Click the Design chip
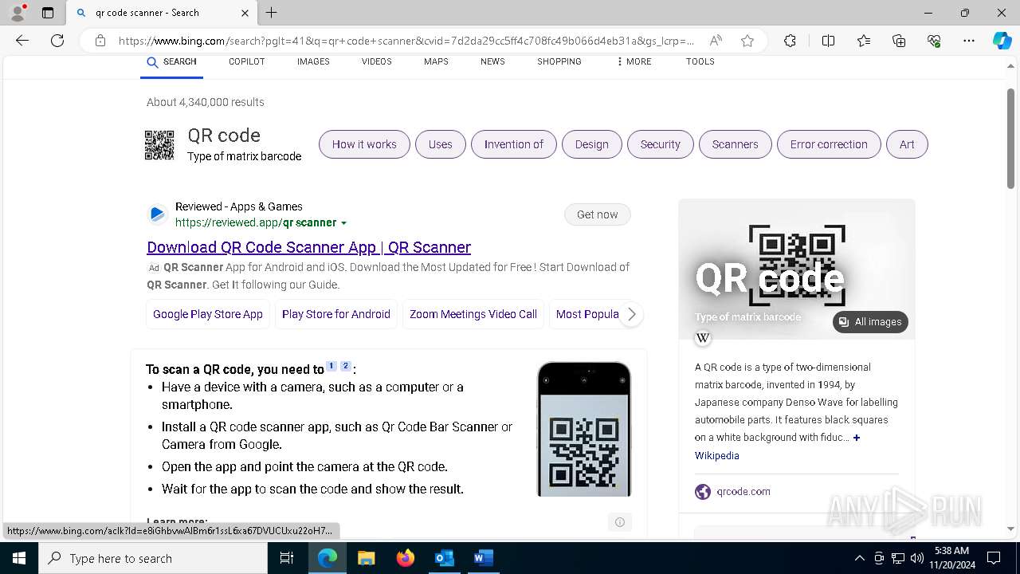Viewport: 1020px width, 574px height. [x=591, y=144]
